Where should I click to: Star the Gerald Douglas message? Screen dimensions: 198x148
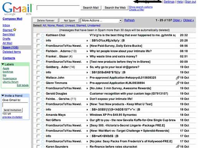(x=43, y=94)
